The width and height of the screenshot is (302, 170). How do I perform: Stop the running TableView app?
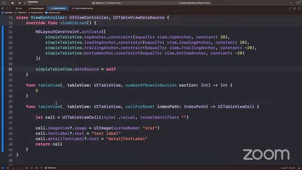[x=13, y=3]
